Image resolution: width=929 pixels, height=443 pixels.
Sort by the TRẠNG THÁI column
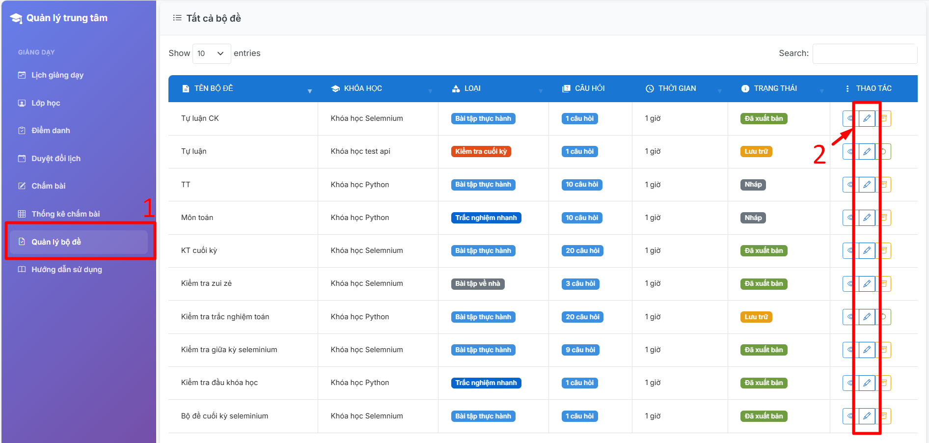pyautogui.click(x=776, y=88)
